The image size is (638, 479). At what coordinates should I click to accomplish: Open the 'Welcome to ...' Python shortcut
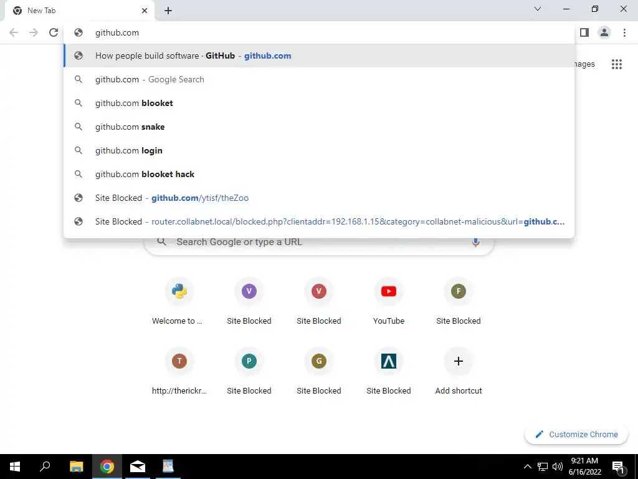[179, 301]
